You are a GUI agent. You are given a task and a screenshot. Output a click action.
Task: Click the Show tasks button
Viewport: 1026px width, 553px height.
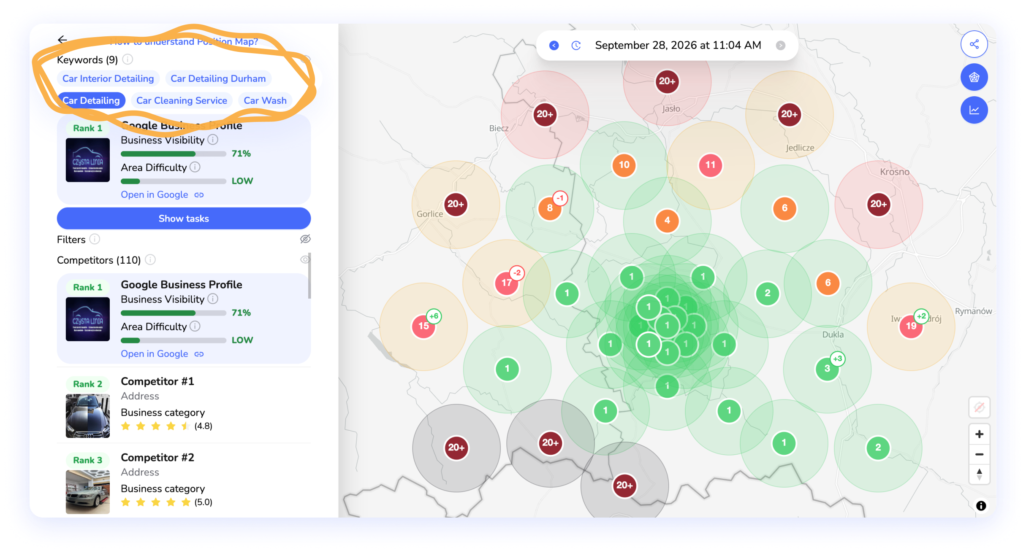click(184, 219)
